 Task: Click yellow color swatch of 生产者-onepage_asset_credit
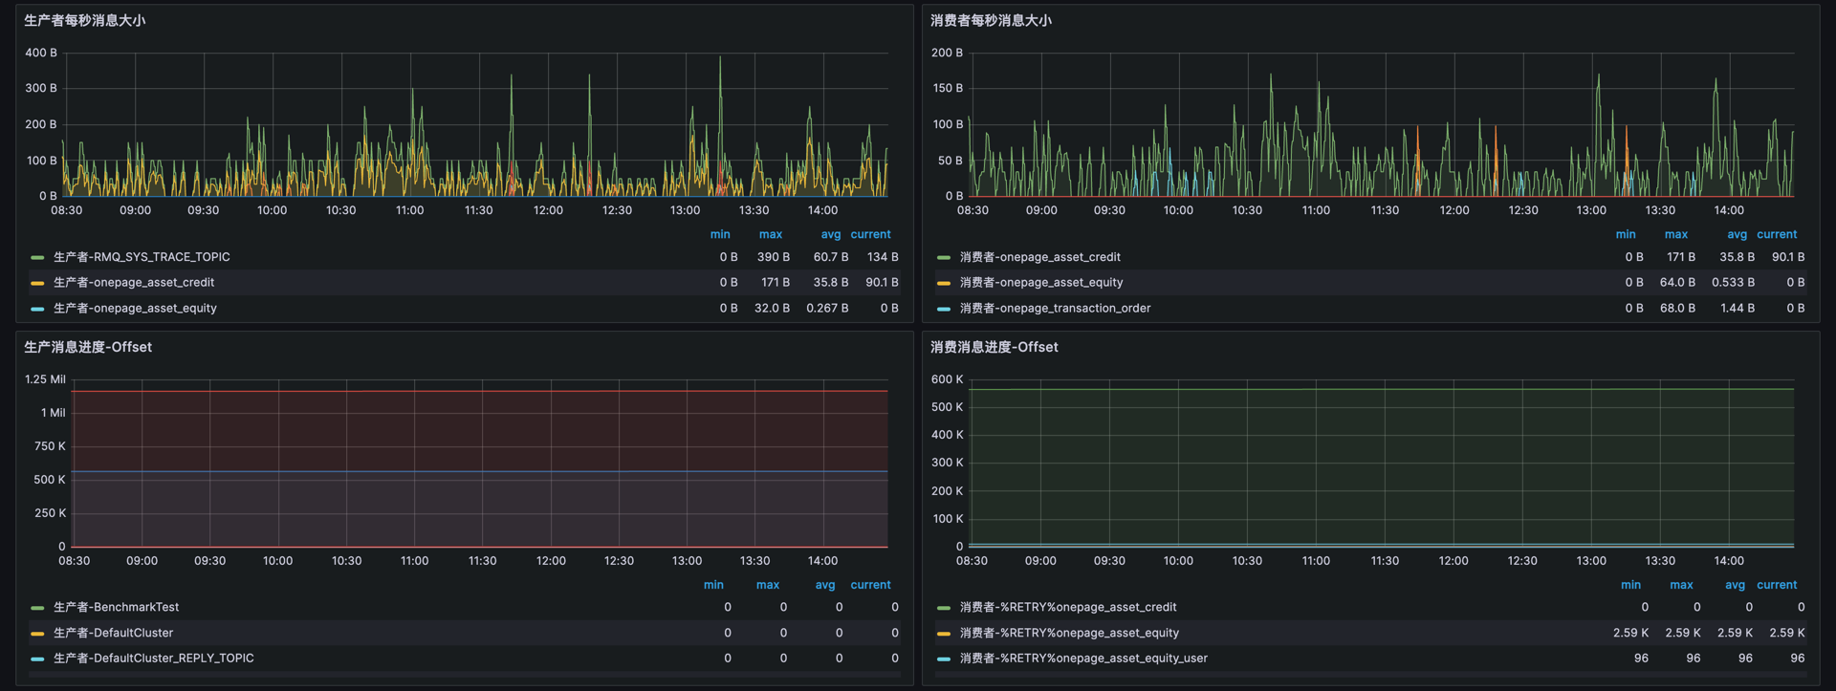(37, 283)
